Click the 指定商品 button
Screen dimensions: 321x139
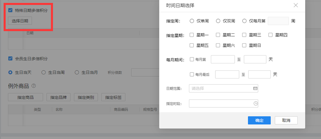pos(26,97)
